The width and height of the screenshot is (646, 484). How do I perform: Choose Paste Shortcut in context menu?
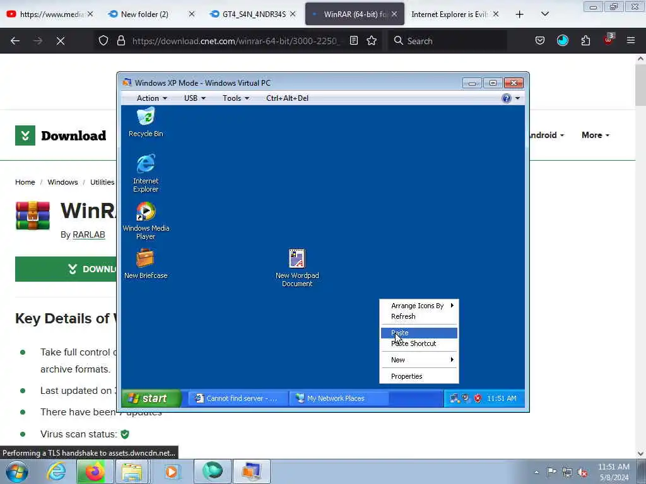[419, 343]
